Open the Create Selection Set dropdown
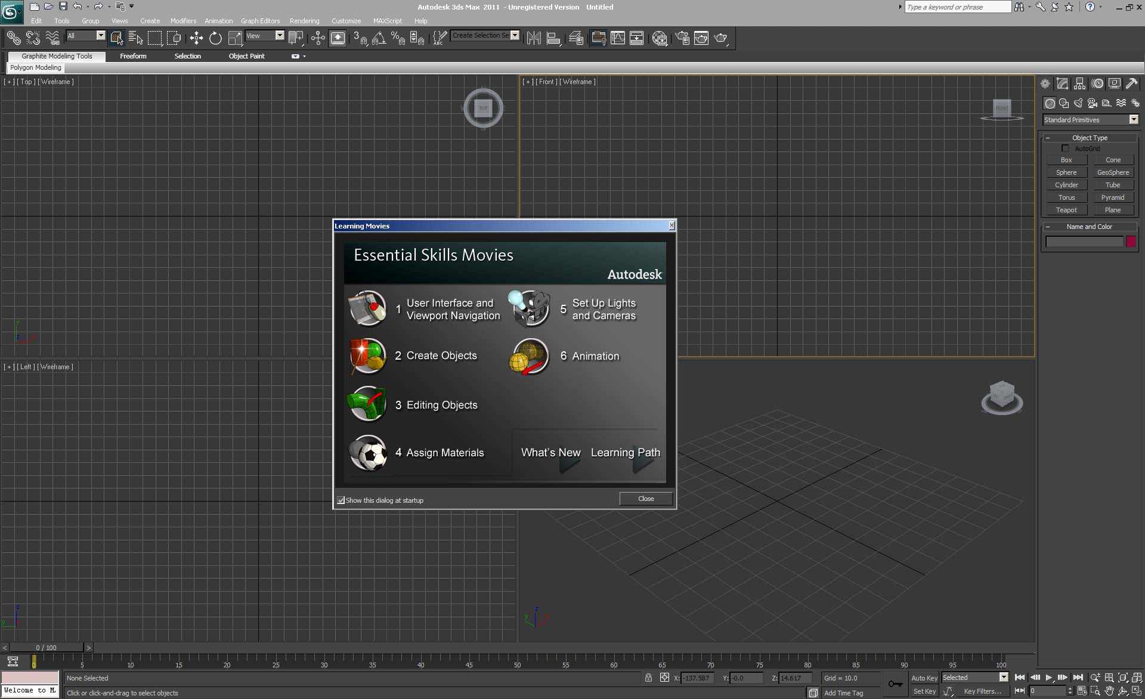Image resolution: width=1145 pixels, height=699 pixels. (x=485, y=35)
